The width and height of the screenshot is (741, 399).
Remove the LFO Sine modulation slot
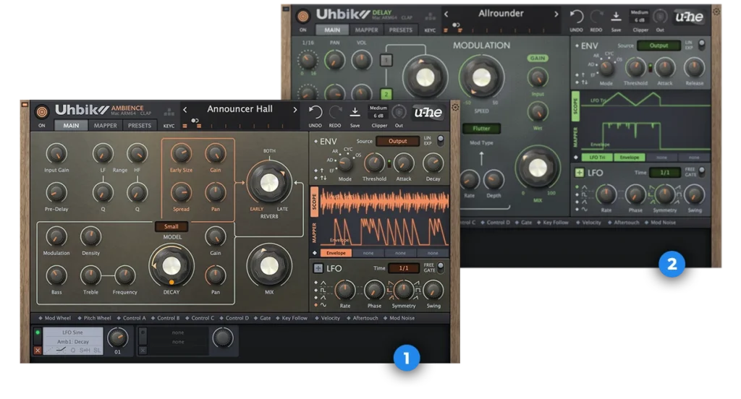coord(38,351)
